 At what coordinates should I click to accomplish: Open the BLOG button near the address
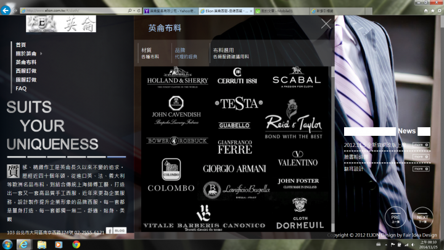coord(120,230)
